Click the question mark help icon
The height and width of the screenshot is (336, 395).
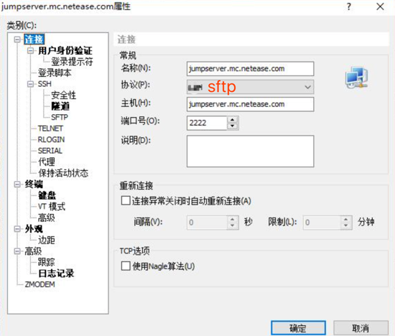click(349, 6)
